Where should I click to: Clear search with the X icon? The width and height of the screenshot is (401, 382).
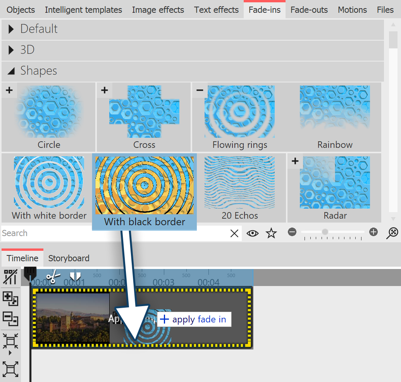click(234, 233)
